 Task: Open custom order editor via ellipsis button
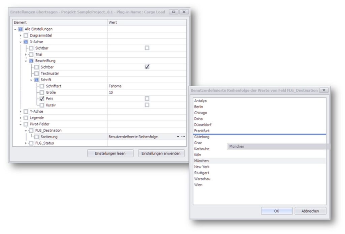pyautogui.click(x=183, y=137)
